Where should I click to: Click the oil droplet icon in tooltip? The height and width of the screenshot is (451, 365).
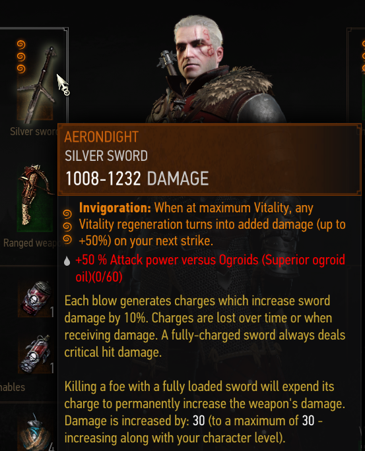point(67,261)
